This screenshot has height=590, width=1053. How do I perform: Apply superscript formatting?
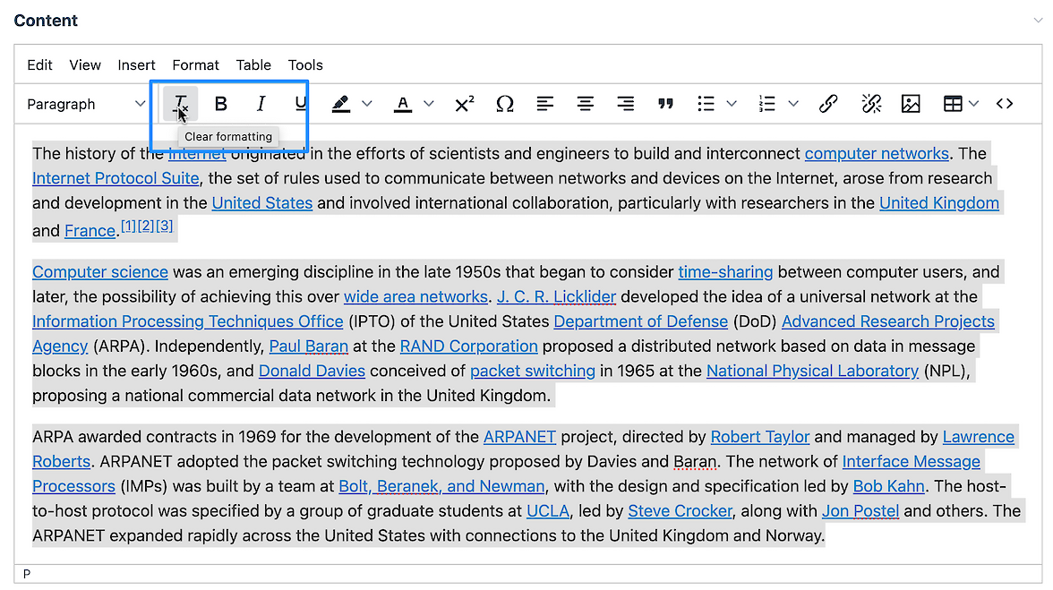pyautogui.click(x=464, y=105)
